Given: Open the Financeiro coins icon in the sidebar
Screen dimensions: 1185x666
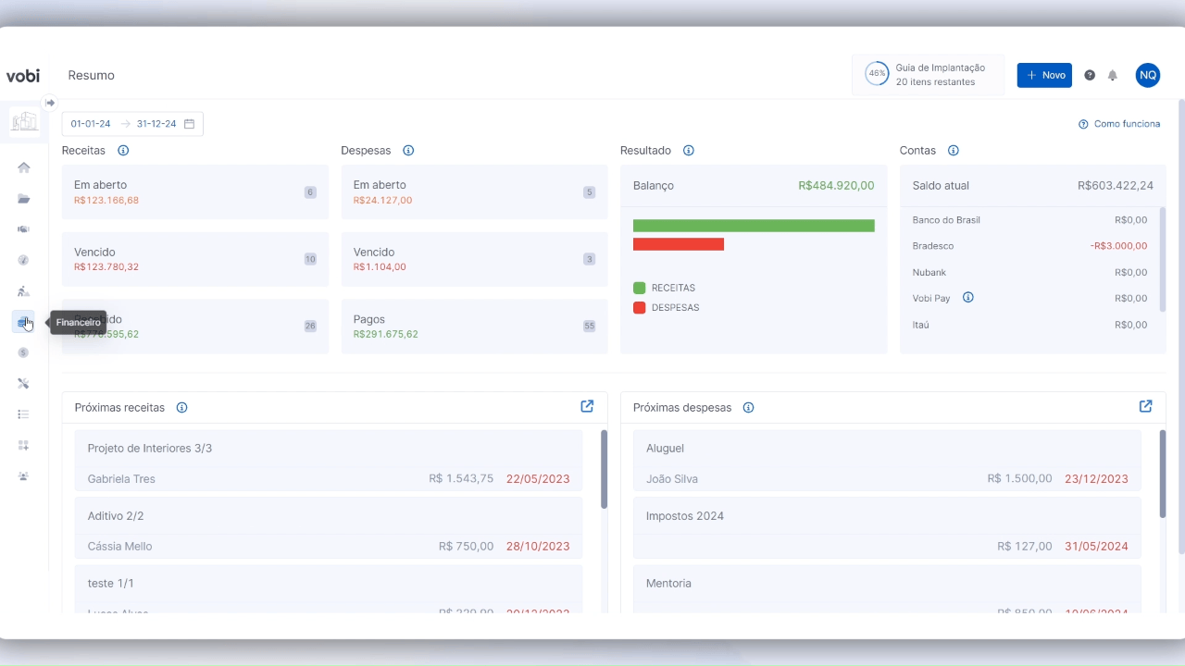Looking at the screenshot, I should [24, 322].
